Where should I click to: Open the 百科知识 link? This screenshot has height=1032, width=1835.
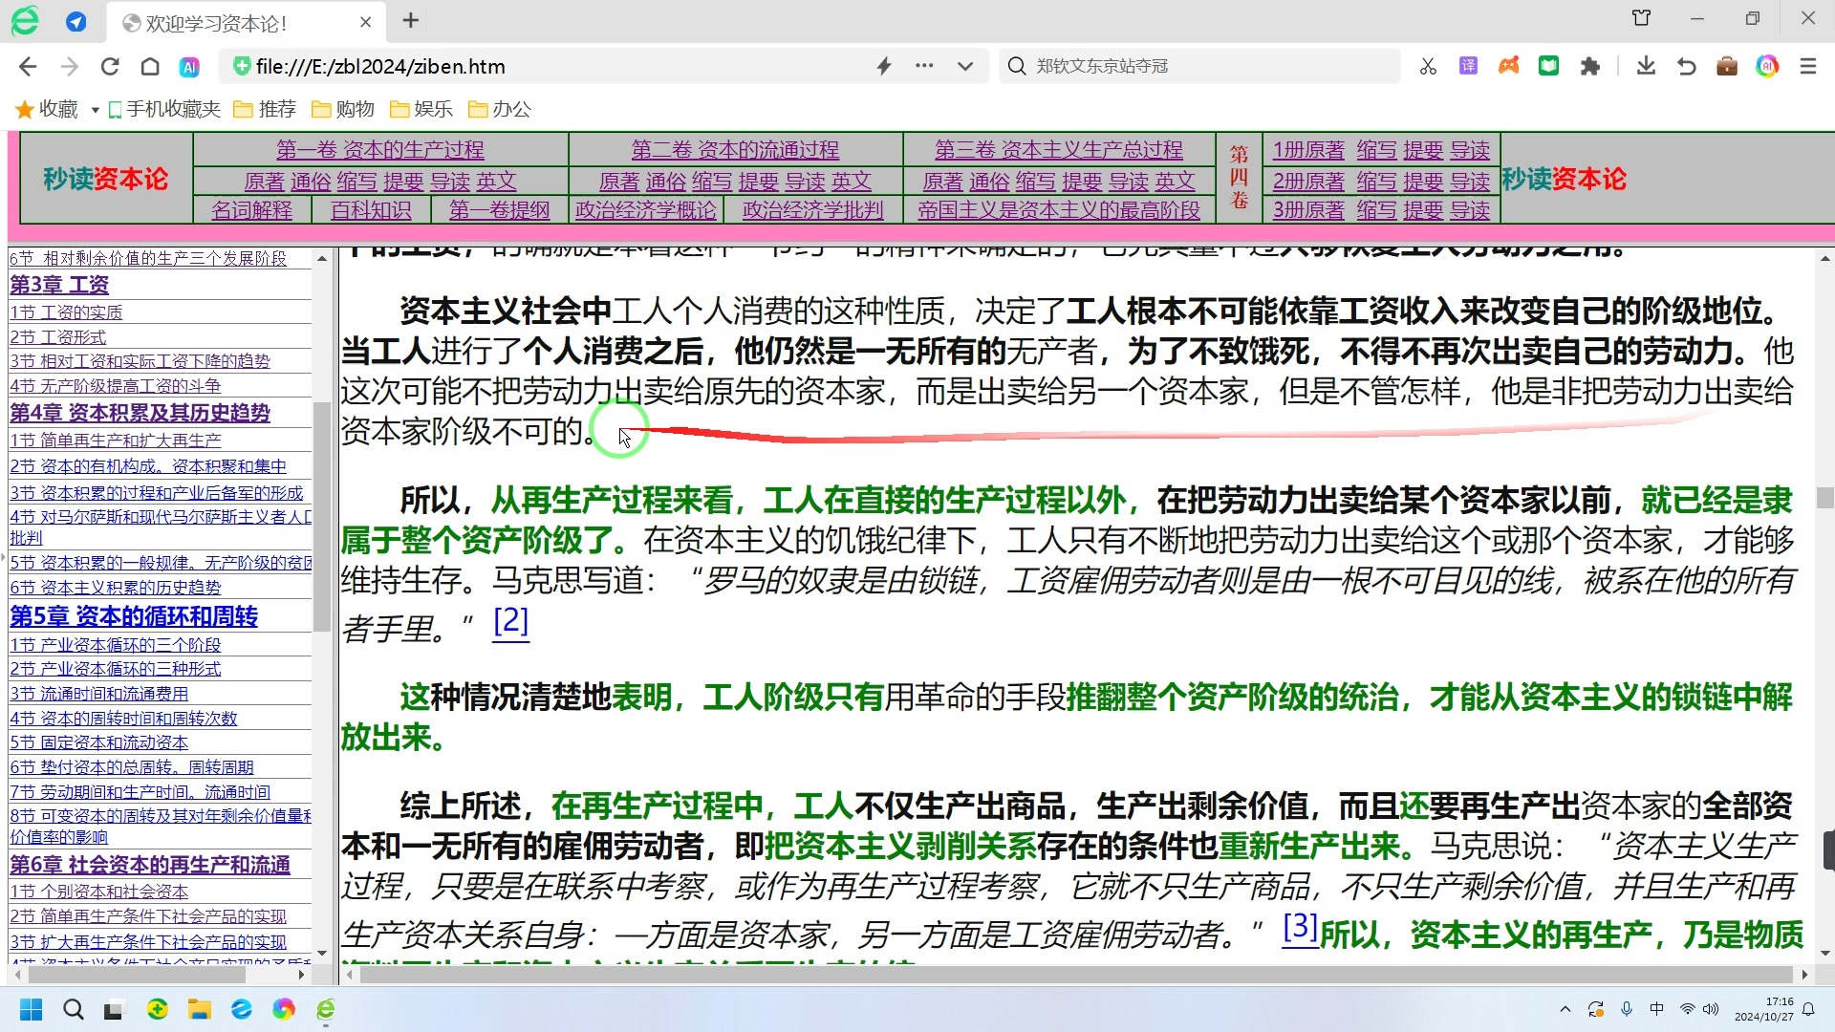(x=371, y=210)
